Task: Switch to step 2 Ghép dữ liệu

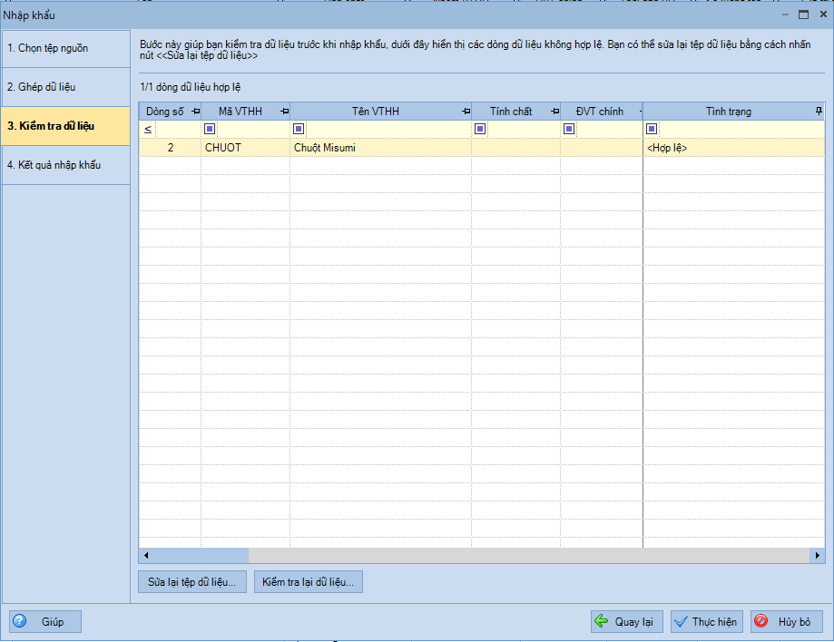Action: click(65, 87)
